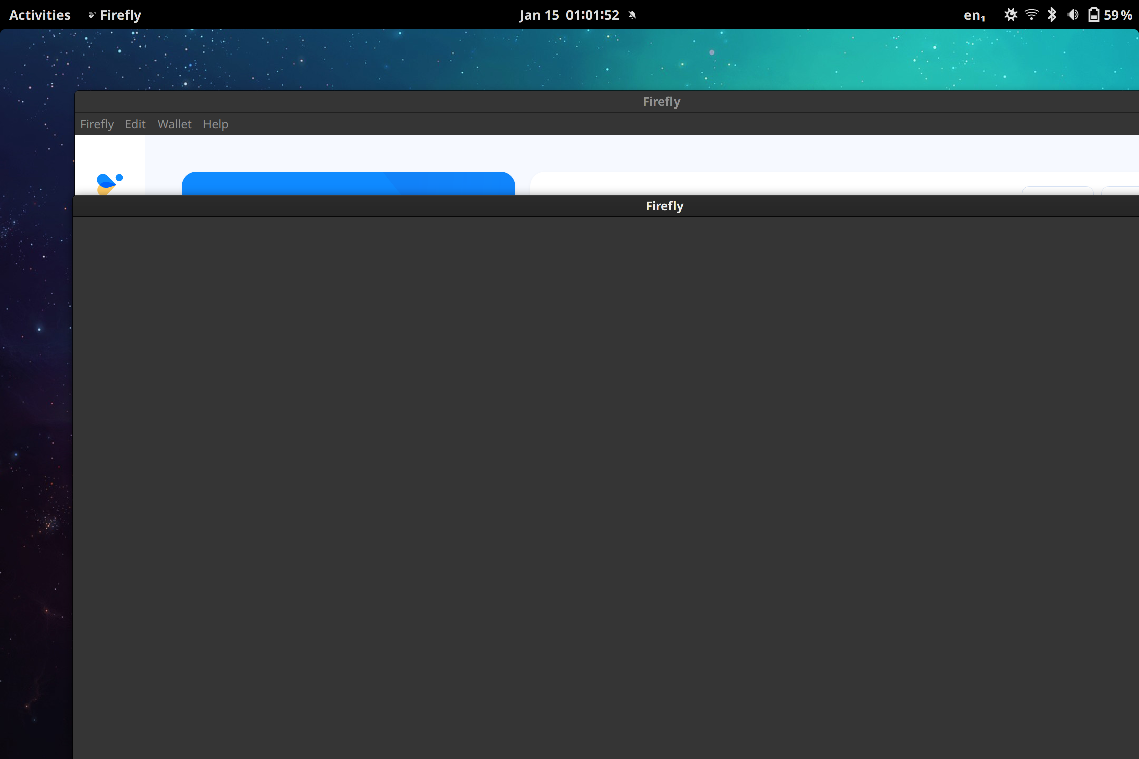Click the Jan 15 clock to open calendar
The width and height of the screenshot is (1139, 759).
click(x=569, y=15)
